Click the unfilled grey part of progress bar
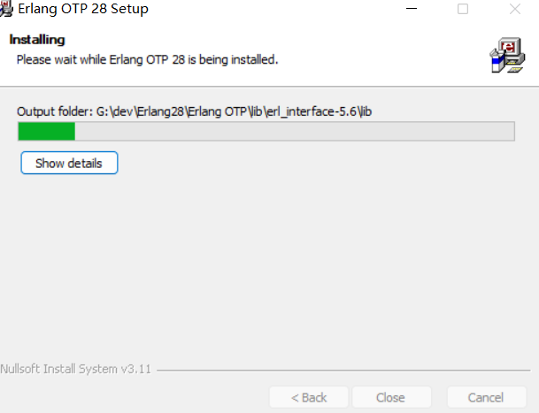The width and height of the screenshot is (539, 413). click(295, 131)
